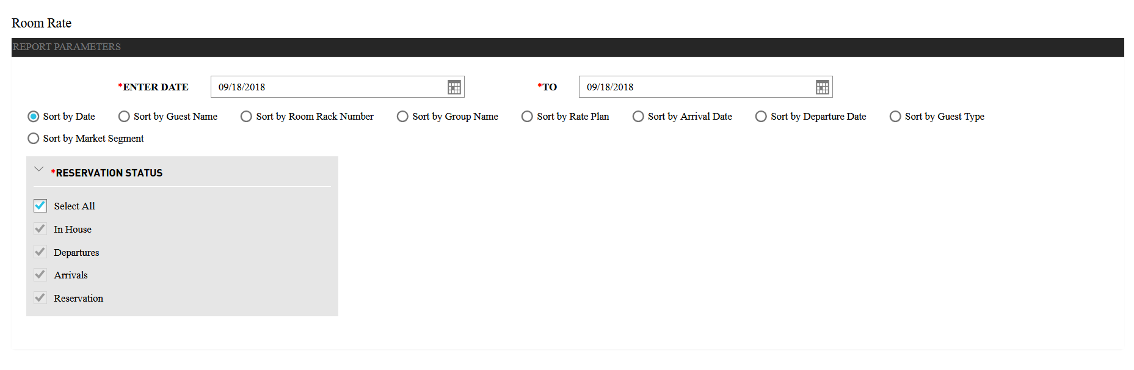The image size is (1134, 370).
Task: Toggle the Reservation status checkbox
Action: tap(40, 298)
